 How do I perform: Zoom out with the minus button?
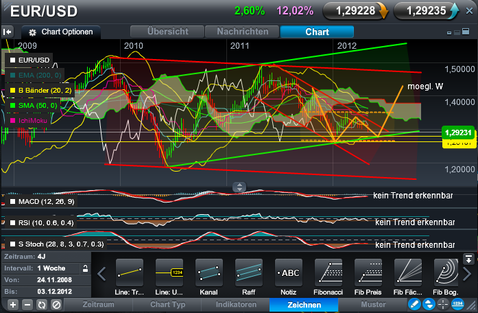pyautogui.click(x=27, y=305)
